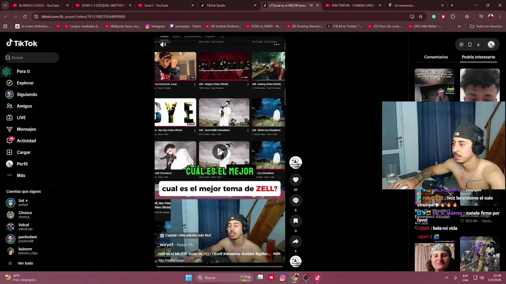Open the _sorye1 username link
The image size is (506, 284).
coord(166,245)
